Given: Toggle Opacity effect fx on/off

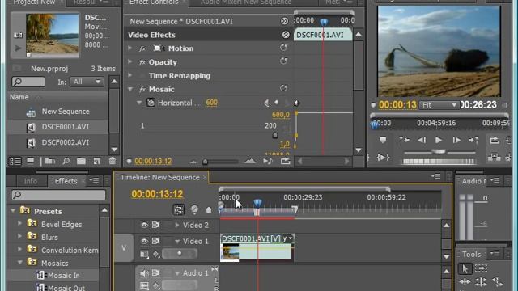Looking at the screenshot, I should click(142, 62).
